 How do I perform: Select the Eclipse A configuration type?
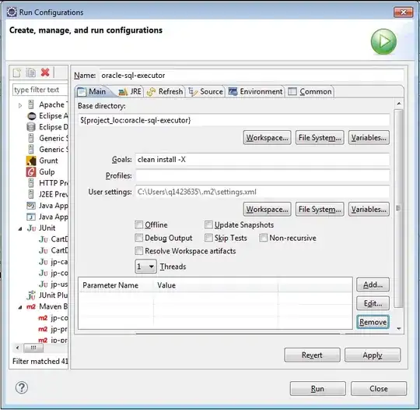pos(47,116)
